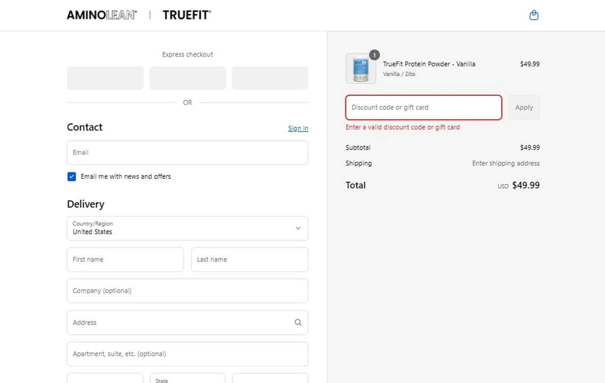605x383 pixels.
Task: Click the TRUEFIT logo
Action: click(187, 15)
